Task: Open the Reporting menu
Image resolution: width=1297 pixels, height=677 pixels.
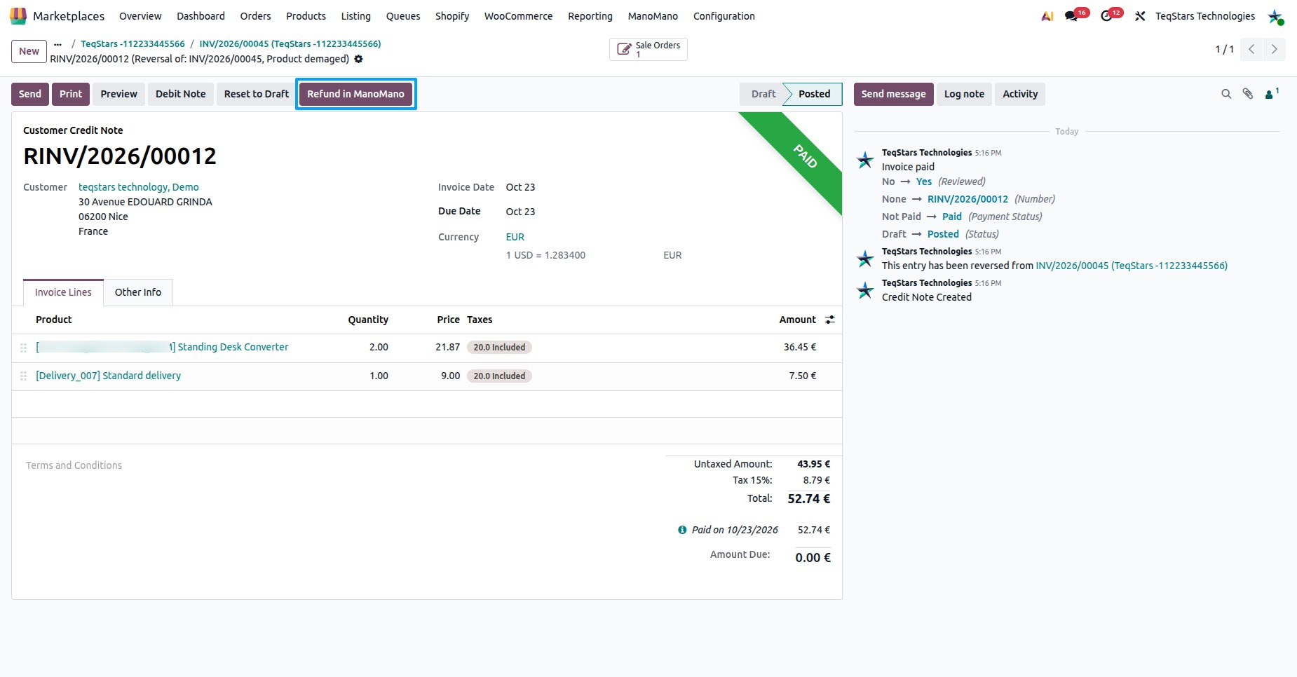Action: coord(590,16)
